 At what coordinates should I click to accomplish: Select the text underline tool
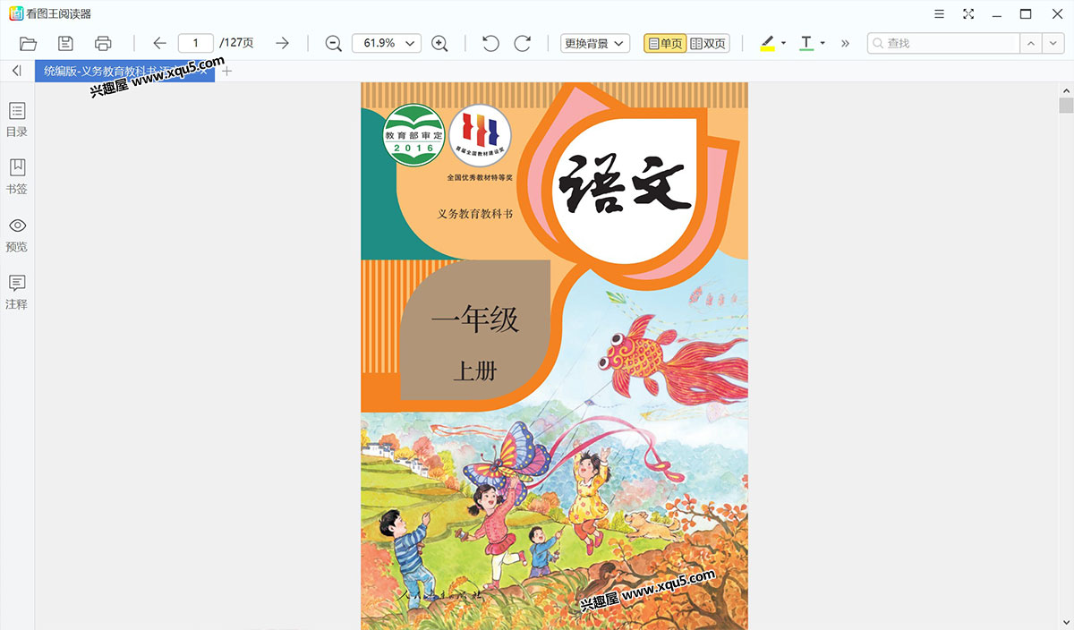[806, 43]
